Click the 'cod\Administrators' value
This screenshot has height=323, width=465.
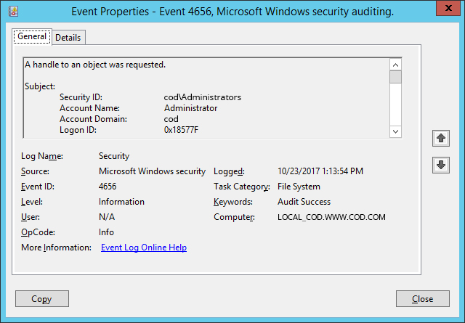click(x=203, y=97)
